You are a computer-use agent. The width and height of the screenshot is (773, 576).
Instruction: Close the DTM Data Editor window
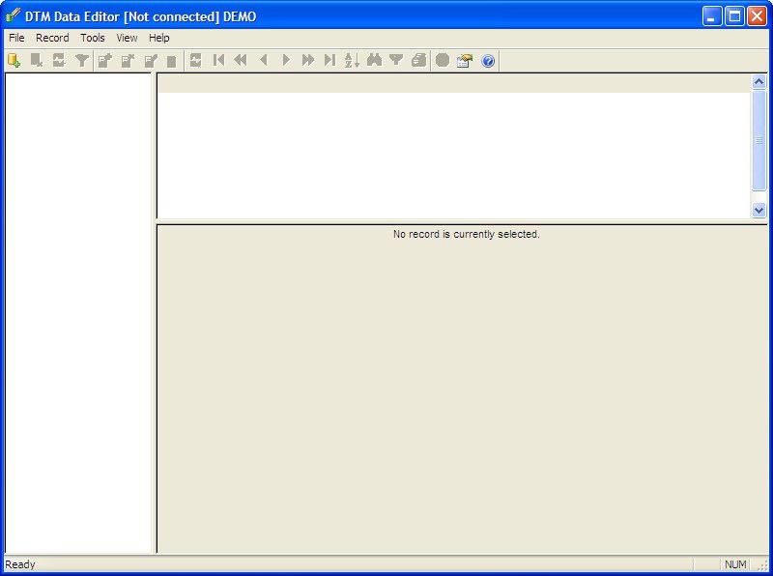pos(757,16)
